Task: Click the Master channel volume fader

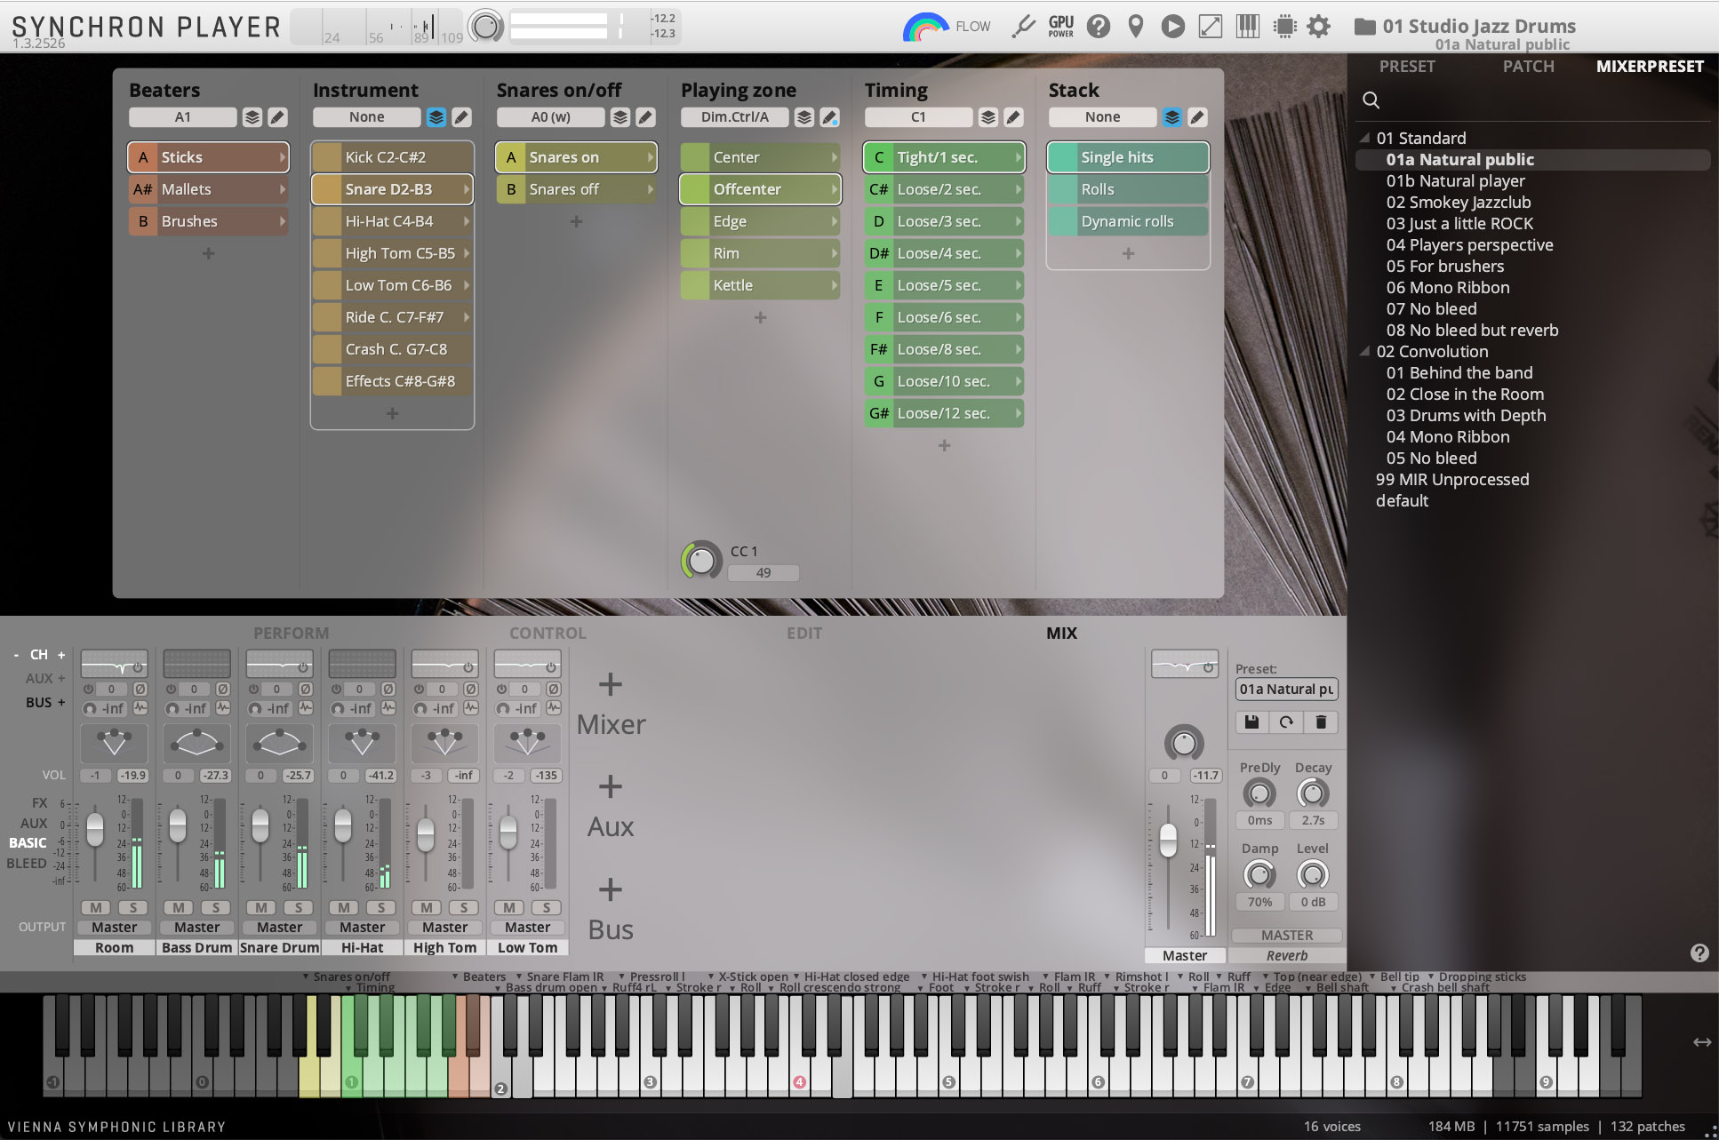Action: pos(1168,840)
